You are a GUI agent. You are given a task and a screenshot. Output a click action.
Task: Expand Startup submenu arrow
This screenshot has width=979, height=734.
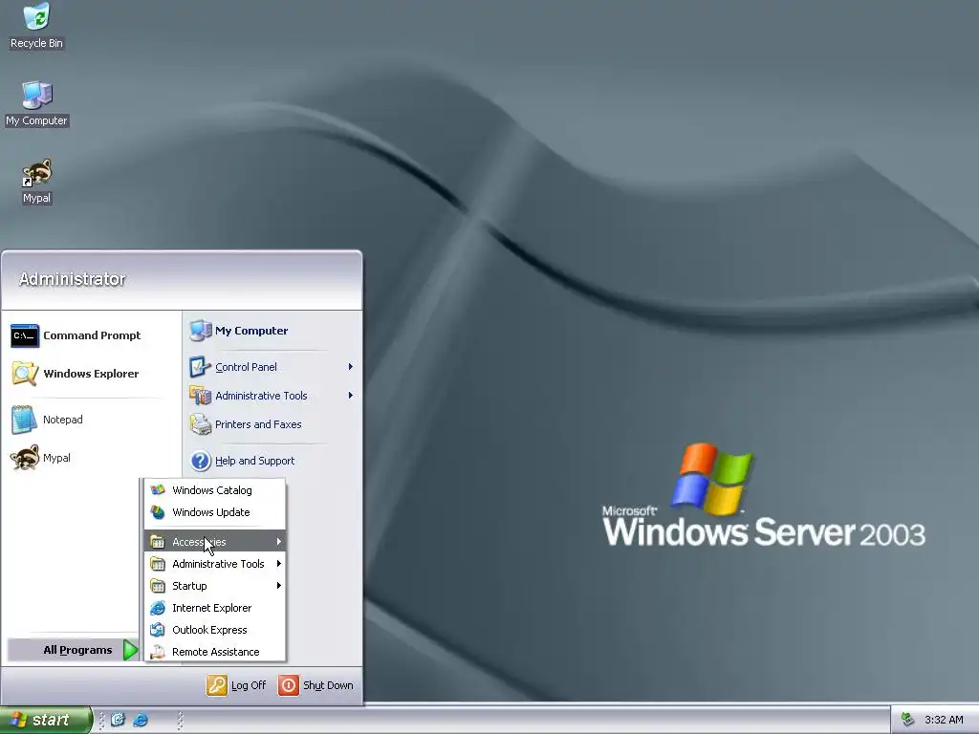tap(278, 586)
